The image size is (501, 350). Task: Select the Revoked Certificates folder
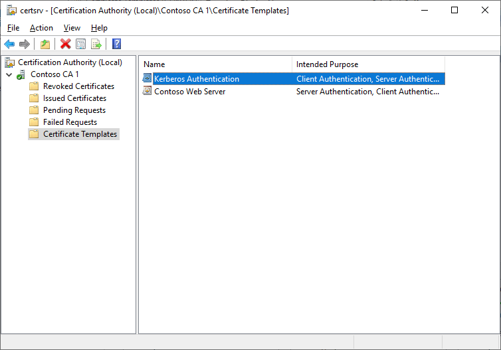click(78, 86)
